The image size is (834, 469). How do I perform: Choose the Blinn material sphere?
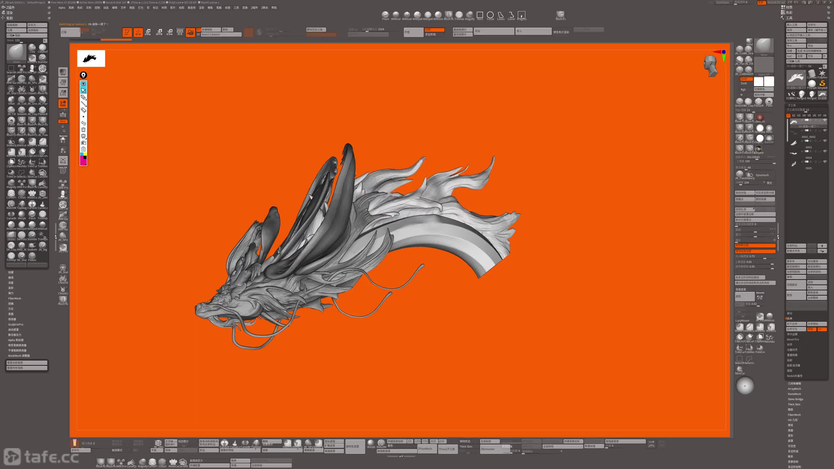pos(769,128)
